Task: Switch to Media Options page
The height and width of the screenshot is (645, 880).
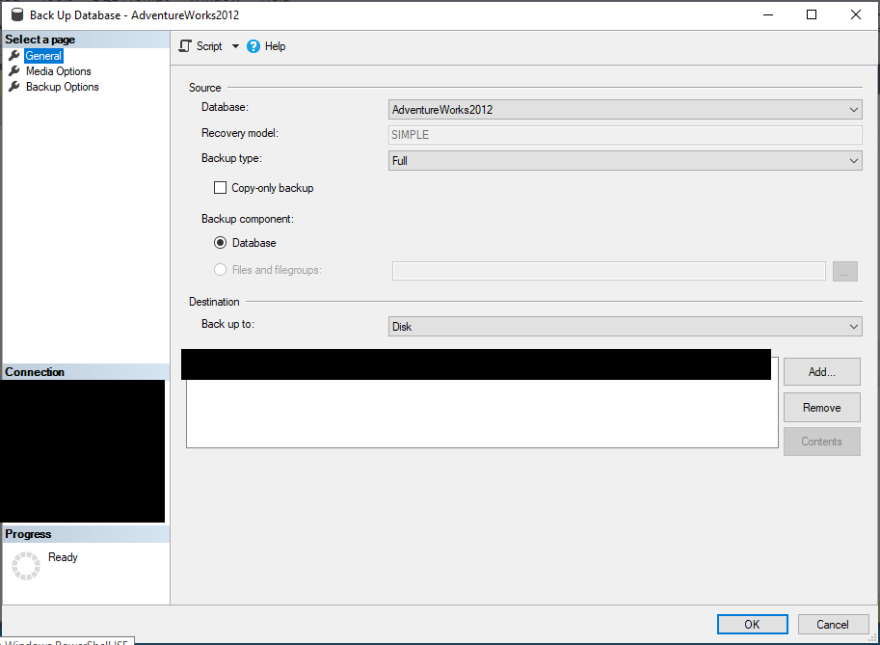Action: click(x=59, y=71)
